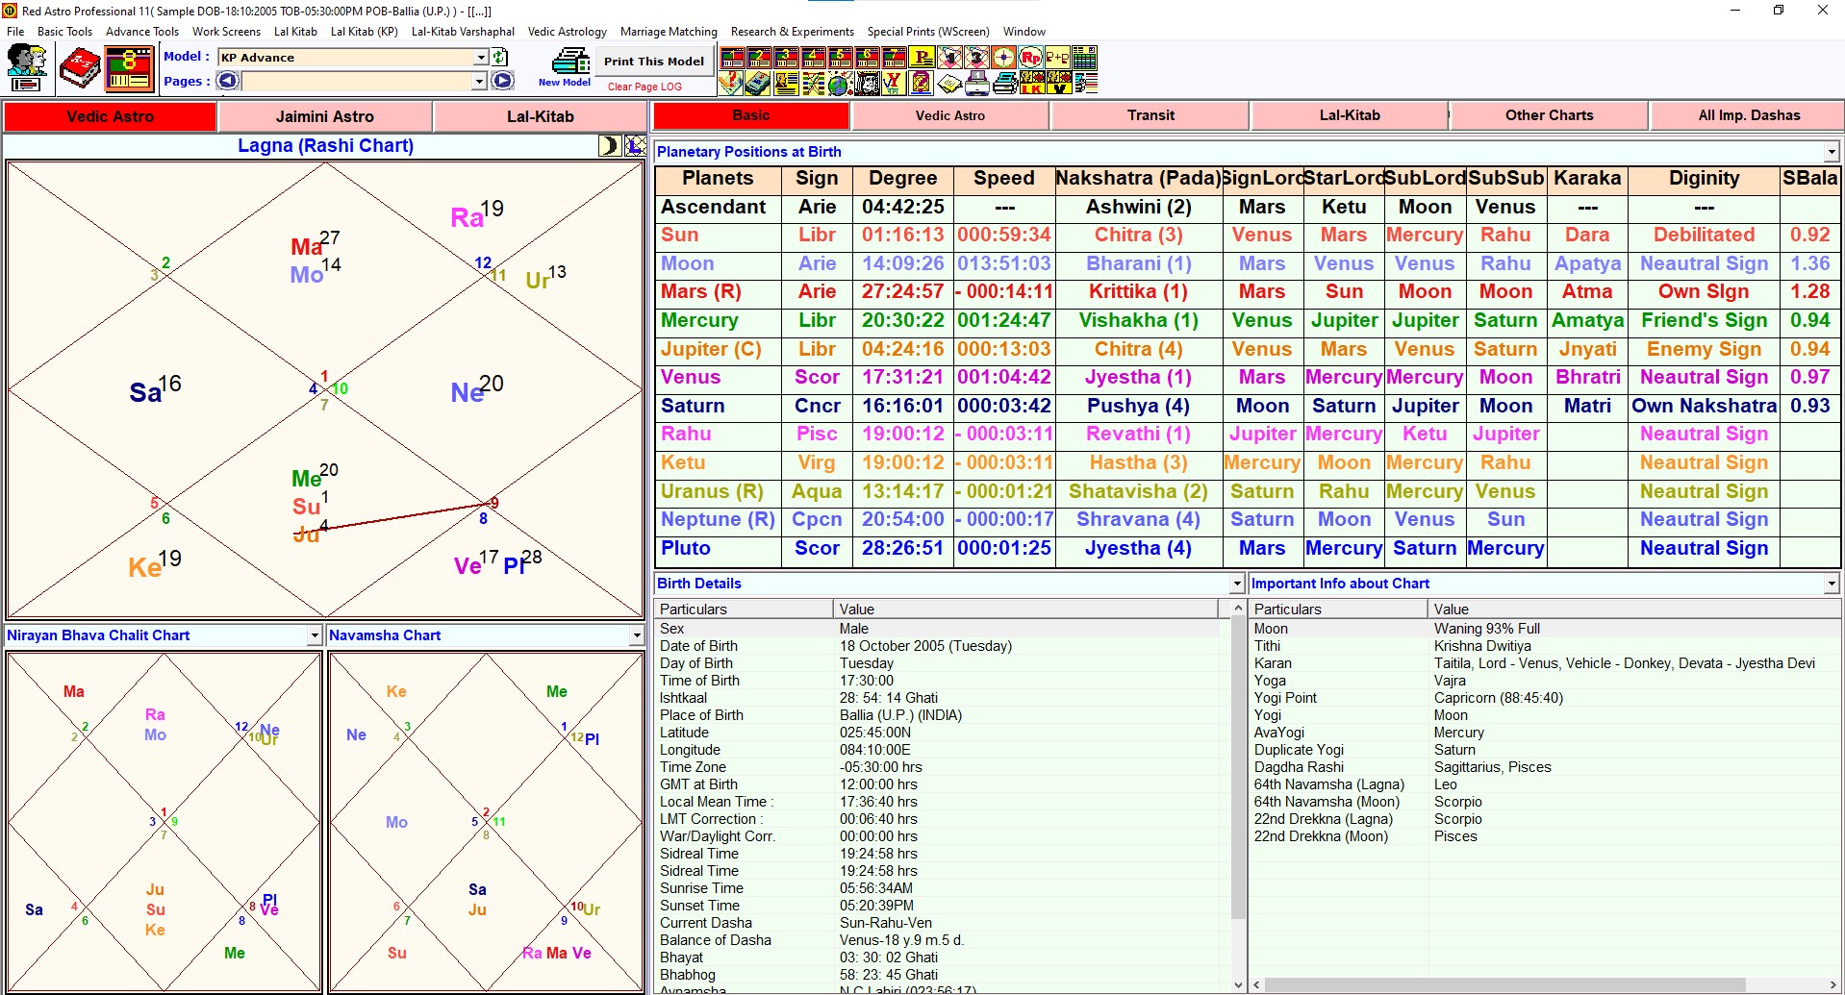Click inside the Pages input field
Screen dimensions: 1845x995
(x=357, y=82)
